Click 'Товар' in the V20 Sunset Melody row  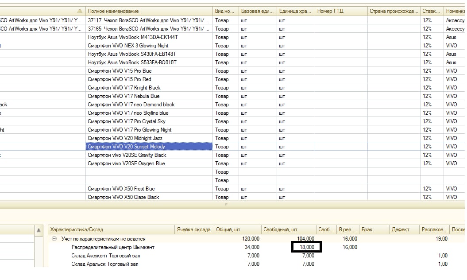click(x=222, y=146)
